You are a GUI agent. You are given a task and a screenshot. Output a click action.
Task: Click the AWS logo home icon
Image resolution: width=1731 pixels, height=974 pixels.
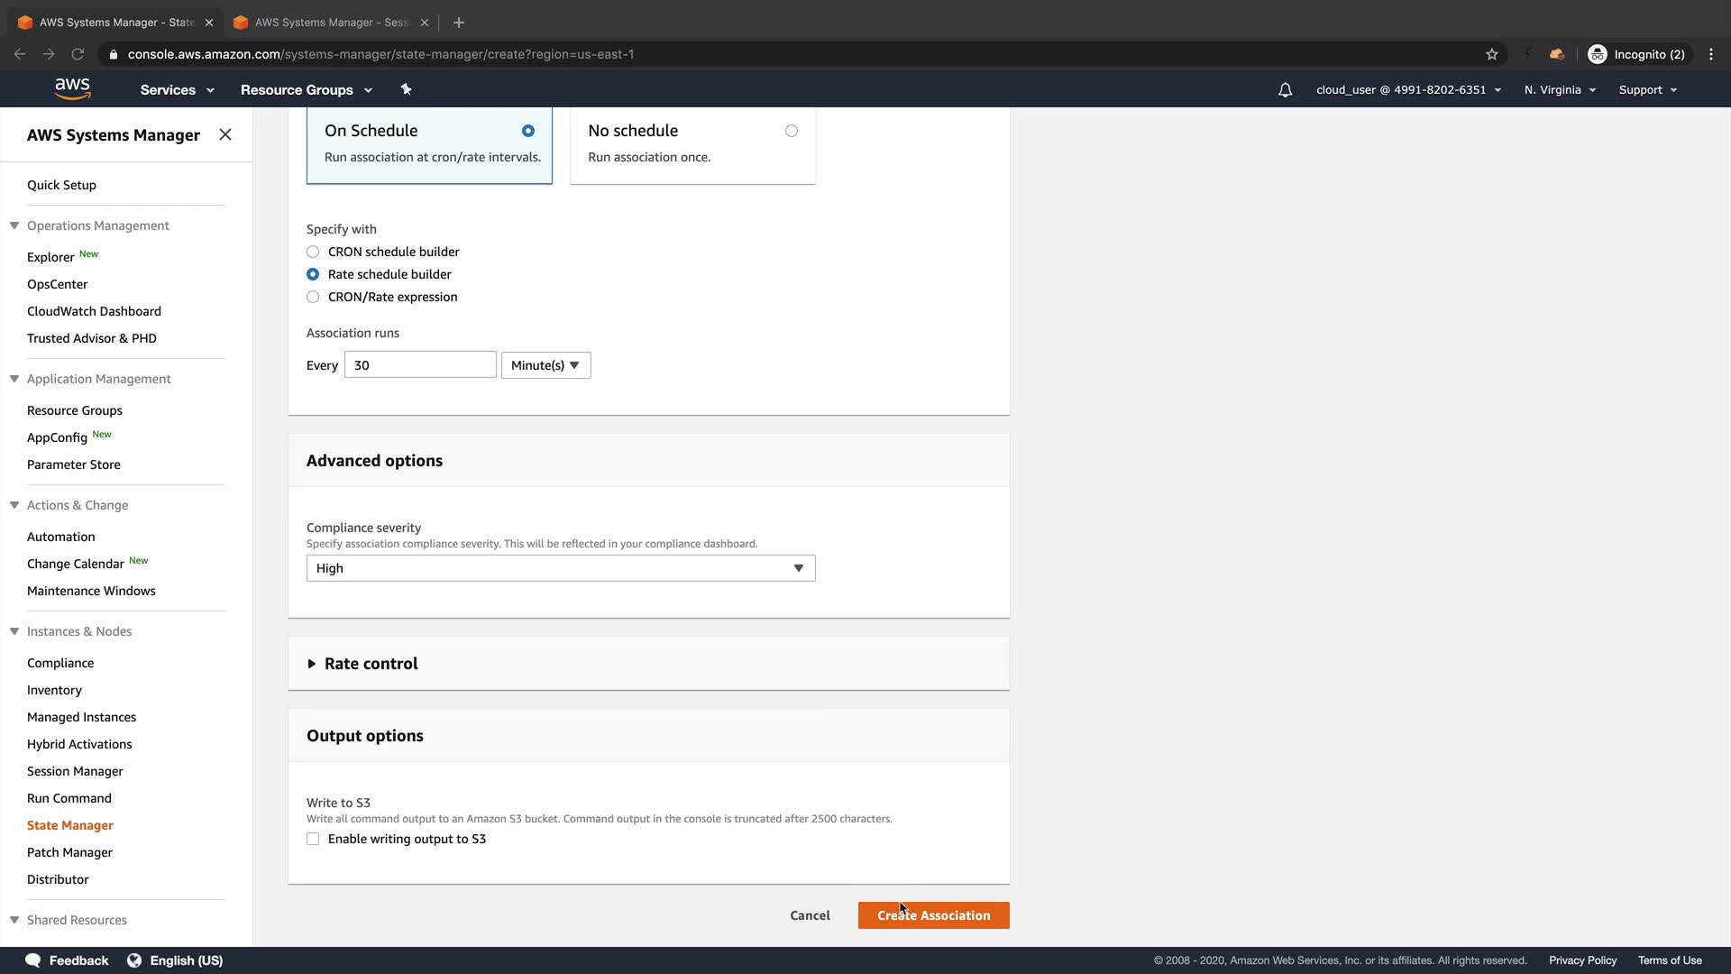coord(72,88)
